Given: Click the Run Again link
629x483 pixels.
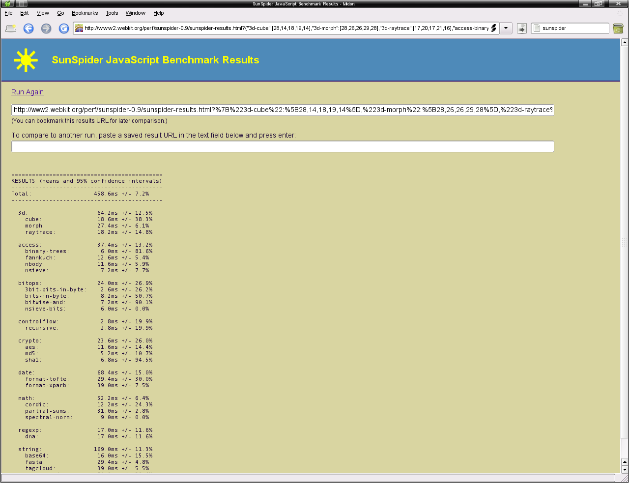Looking at the screenshot, I should coord(28,92).
